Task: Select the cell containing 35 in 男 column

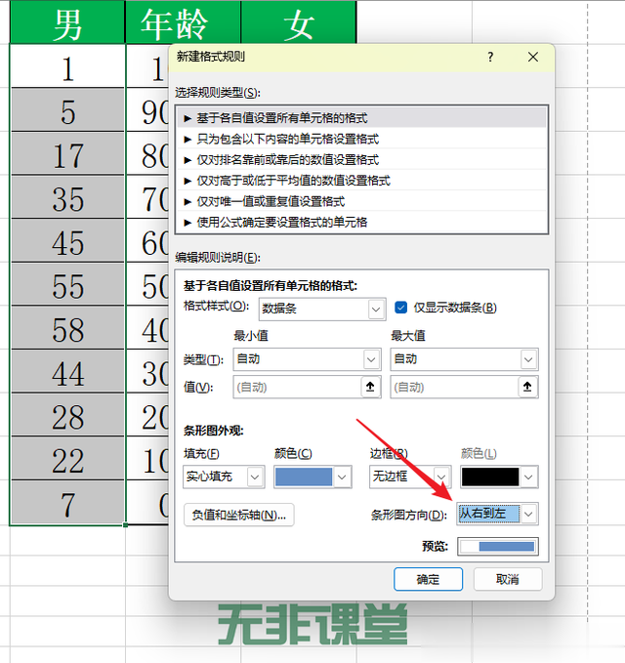Action: (x=67, y=197)
